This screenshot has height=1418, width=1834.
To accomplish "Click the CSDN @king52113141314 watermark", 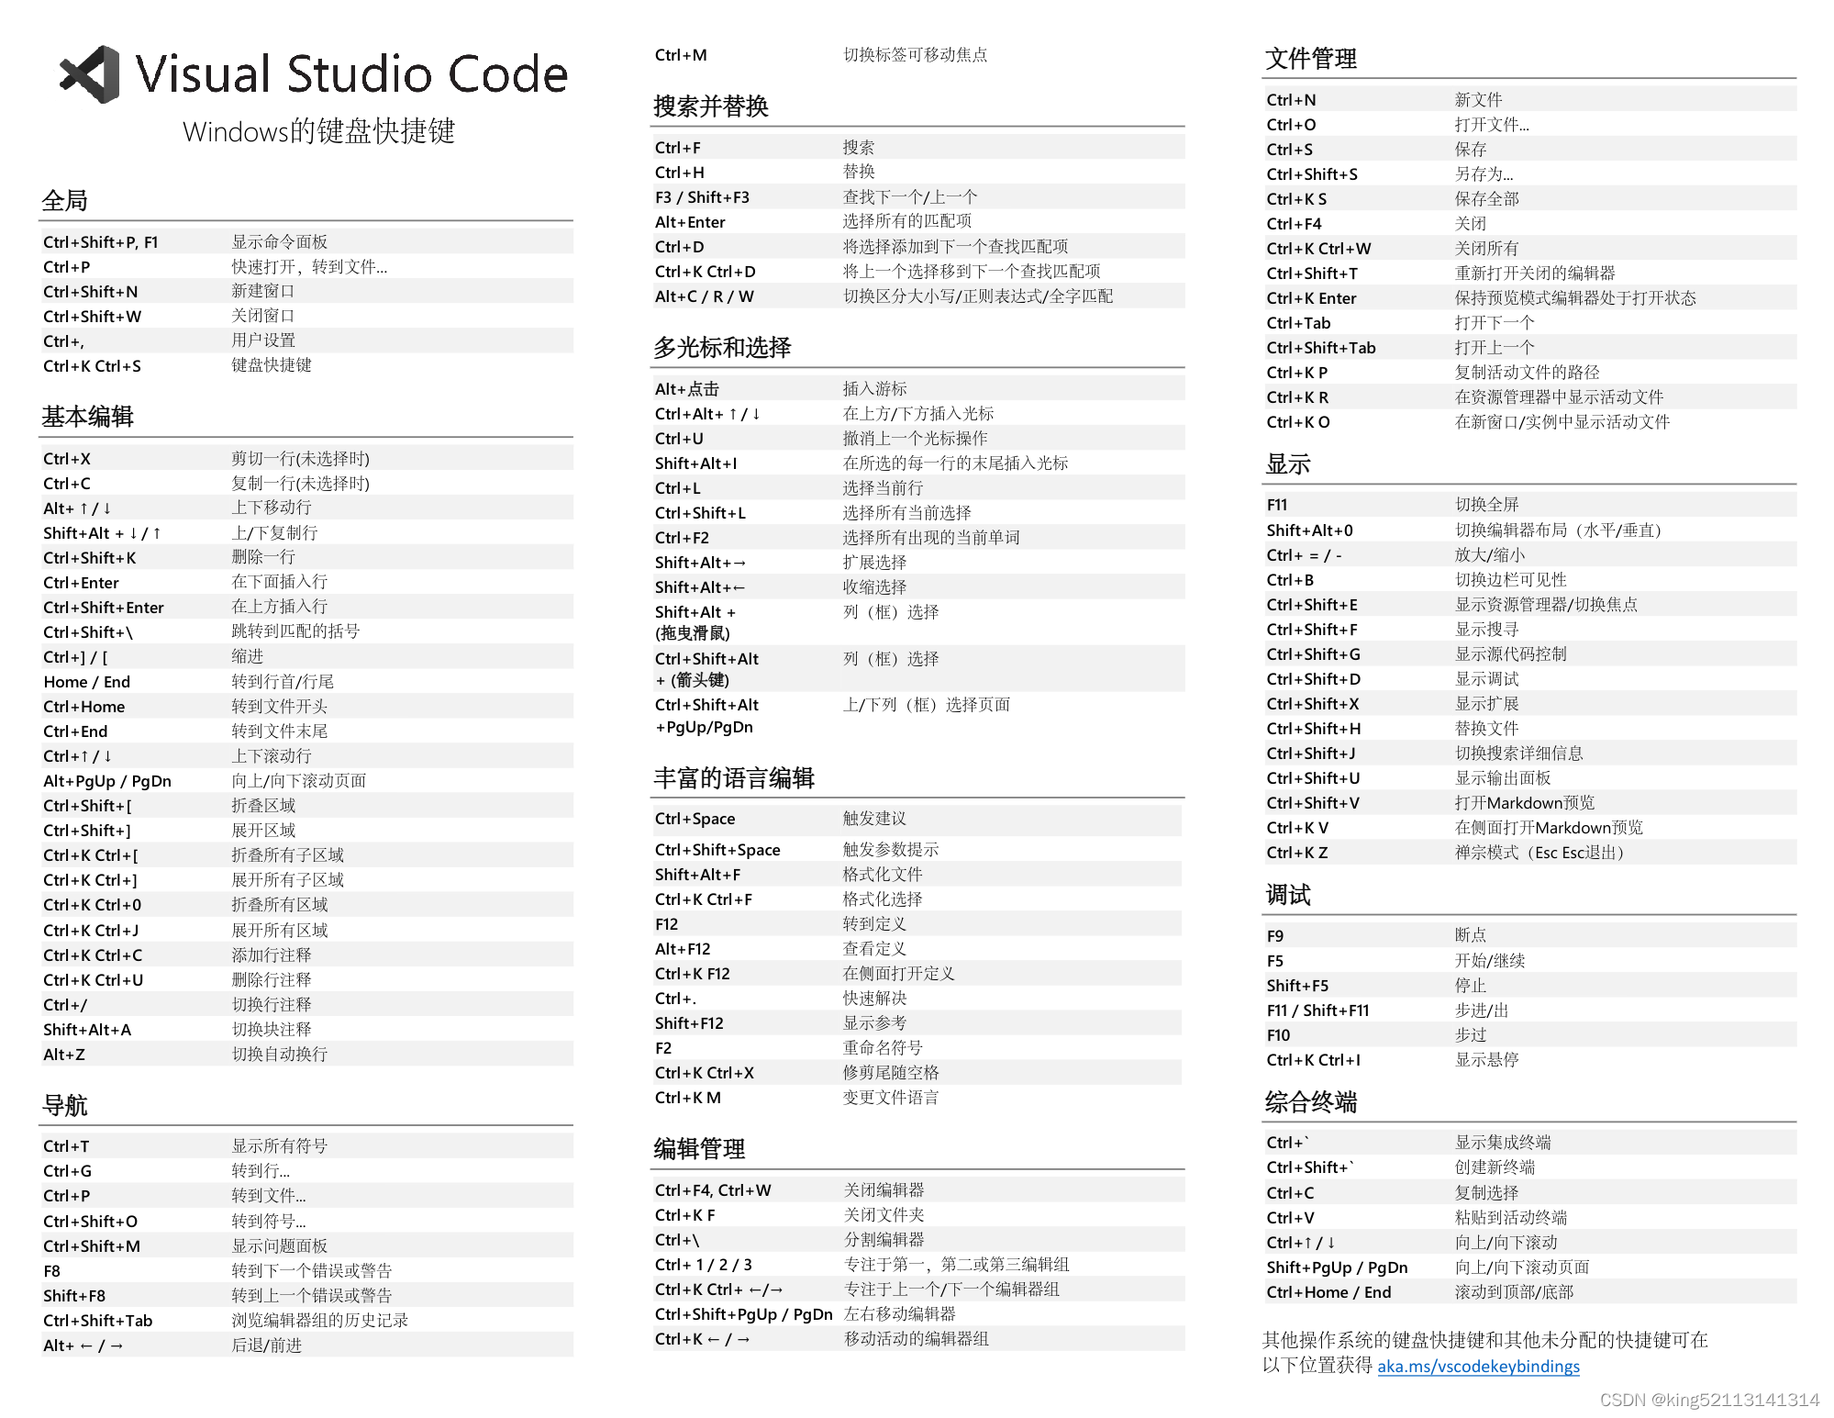I will 1708,1400.
